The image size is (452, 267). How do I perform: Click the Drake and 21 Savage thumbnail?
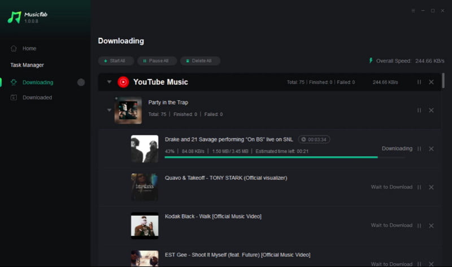pos(145,149)
